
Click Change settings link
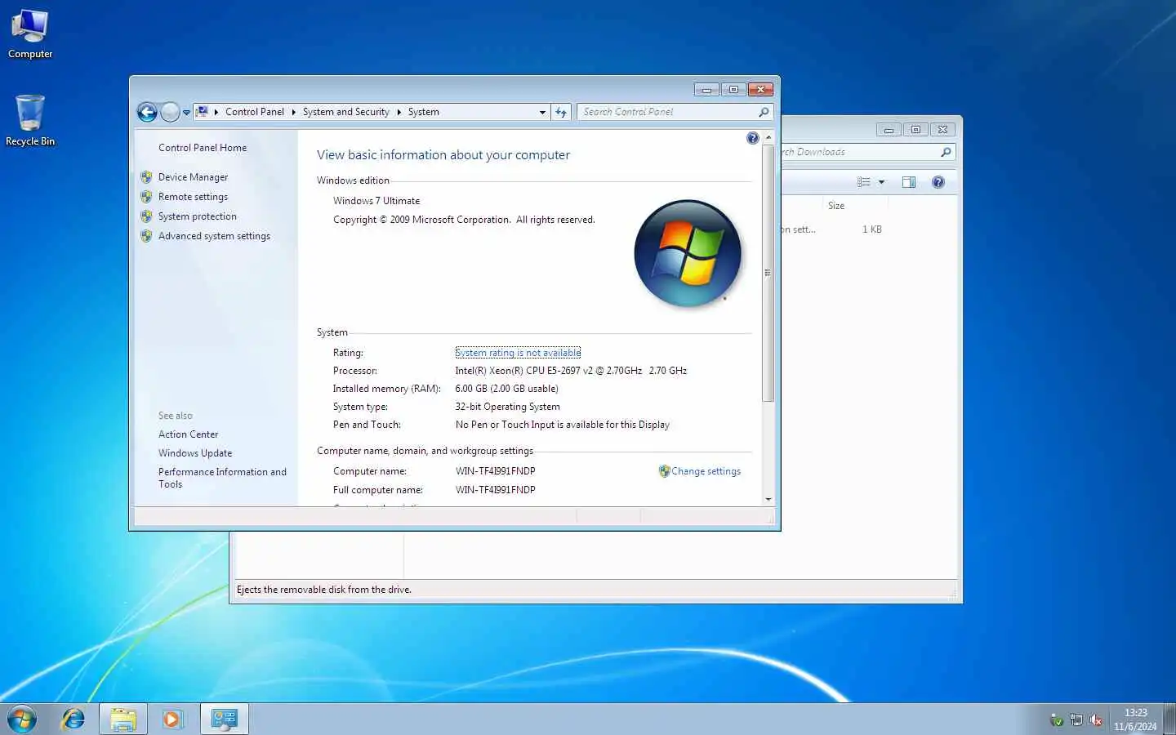(x=706, y=471)
